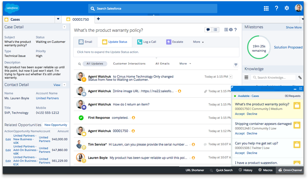
Task: Open dropdown on Status changed feed item
Action: coord(231,77)
